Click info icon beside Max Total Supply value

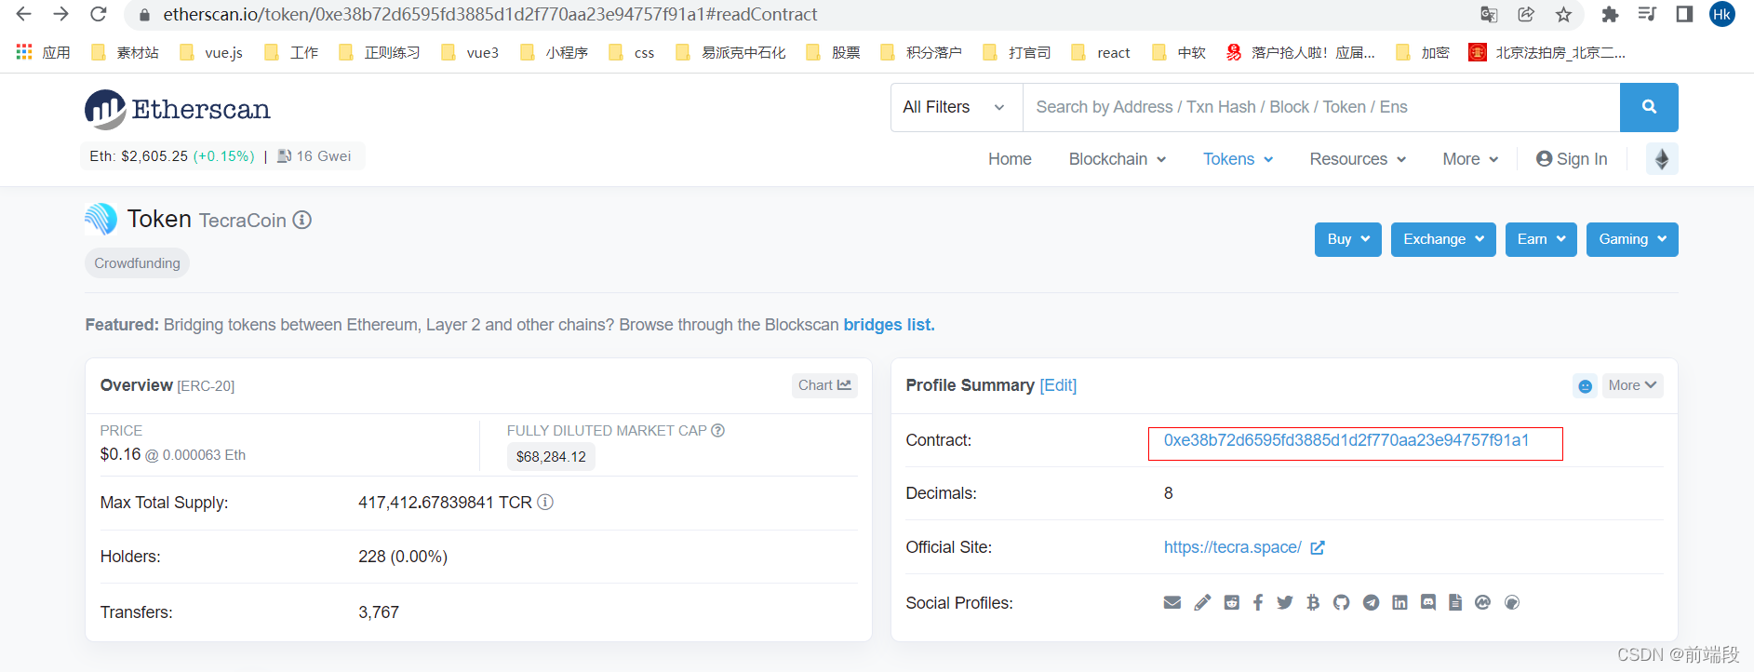point(545,502)
